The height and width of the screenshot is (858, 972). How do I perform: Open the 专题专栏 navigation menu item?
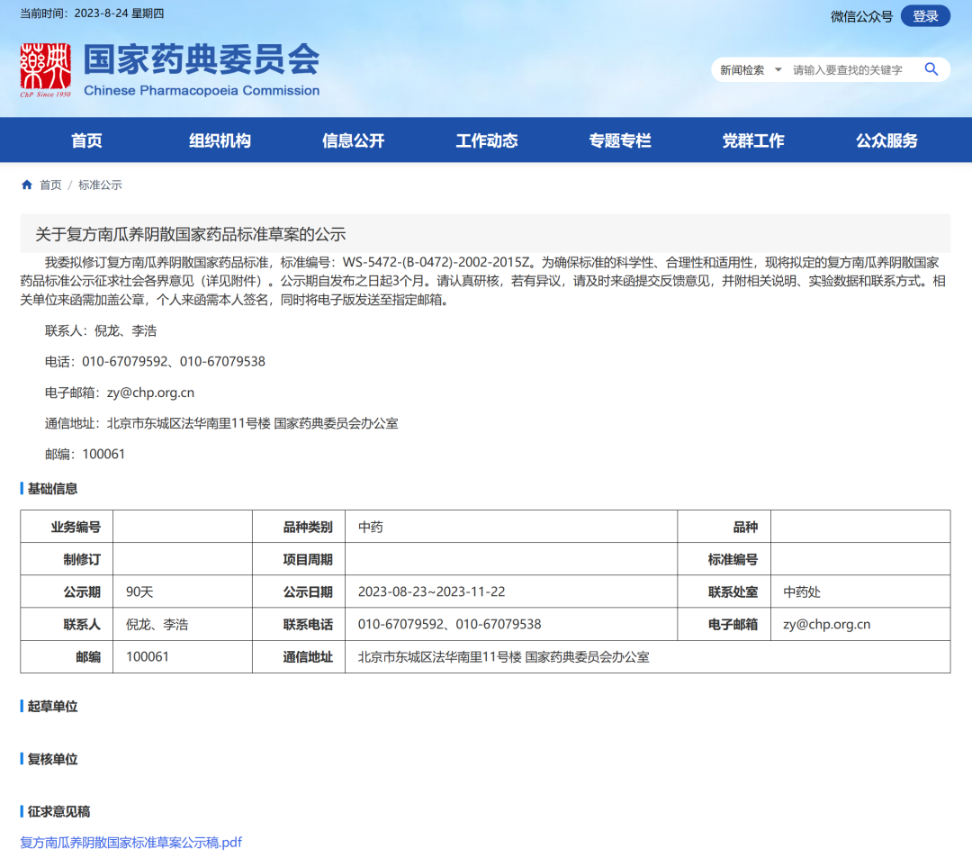tap(620, 140)
